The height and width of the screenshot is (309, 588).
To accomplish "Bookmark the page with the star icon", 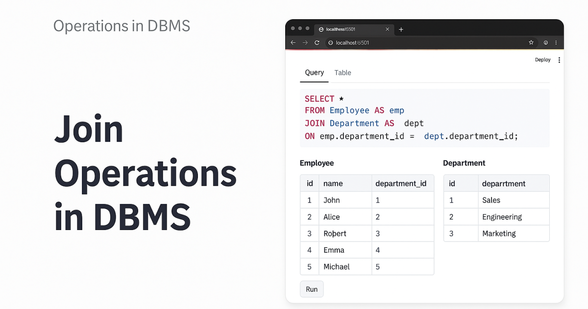I will coord(531,43).
